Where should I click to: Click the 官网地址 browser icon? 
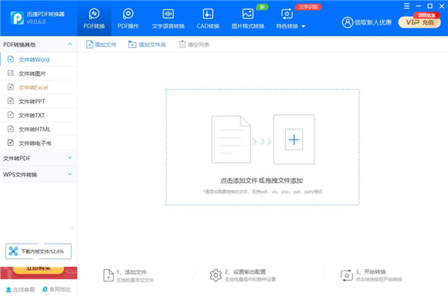pos(45,289)
